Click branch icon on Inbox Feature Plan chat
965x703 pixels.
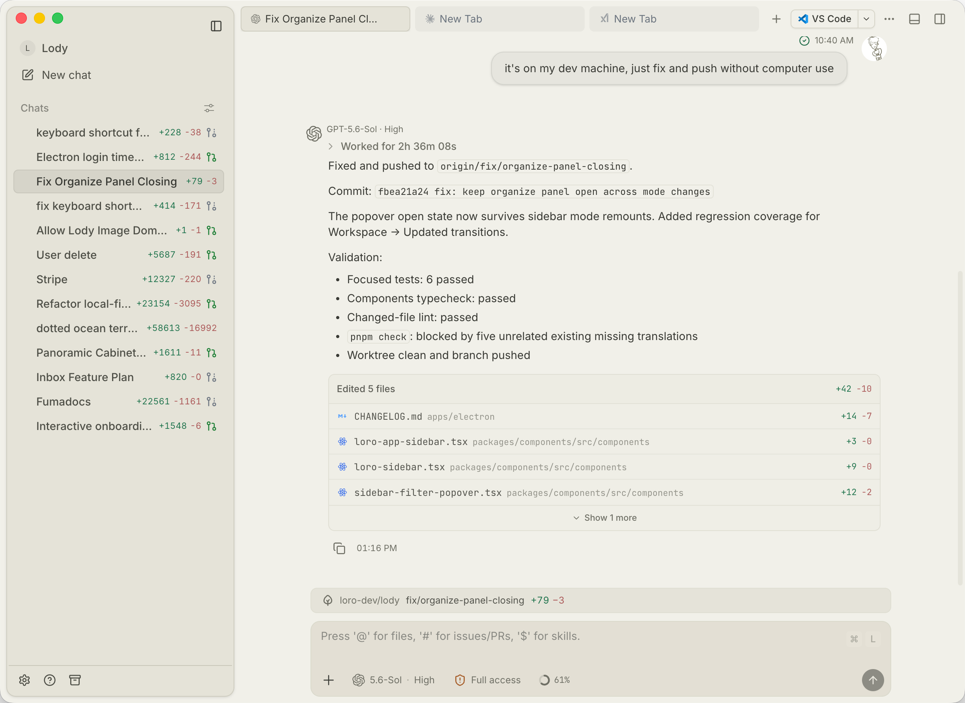[211, 378]
